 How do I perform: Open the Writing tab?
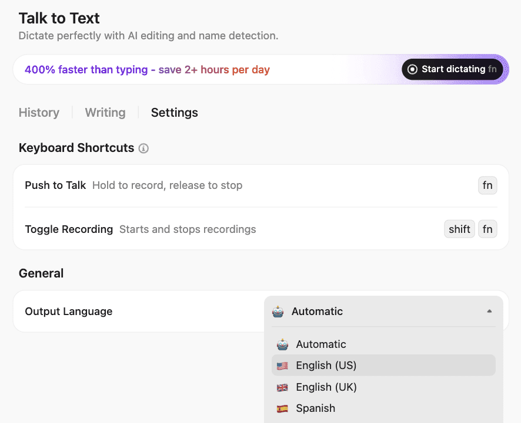[105, 113]
